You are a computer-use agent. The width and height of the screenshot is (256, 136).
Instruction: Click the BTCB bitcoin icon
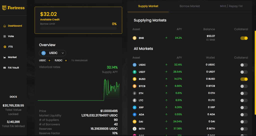[x=134, y=86]
